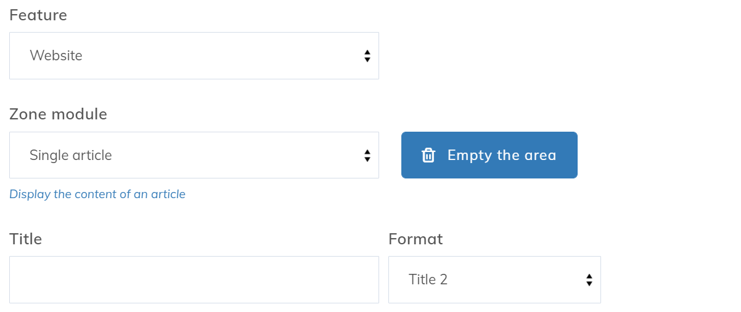Click the Format select up-down arrows
741x312 pixels.
pos(589,280)
